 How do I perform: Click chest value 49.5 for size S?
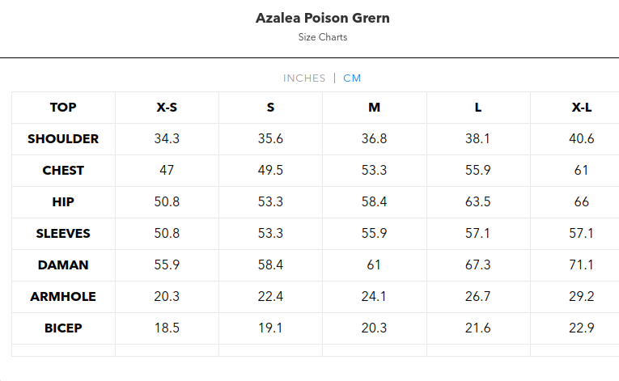(270, 171)
